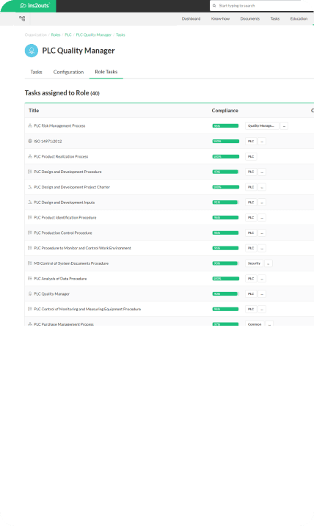Screen dimensions: 314x526
Task: Switch to the Tasks tab under role title
Action: 36,72
